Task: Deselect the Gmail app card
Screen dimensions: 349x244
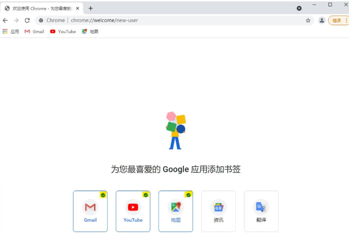Action: click(x=90, y=211)
